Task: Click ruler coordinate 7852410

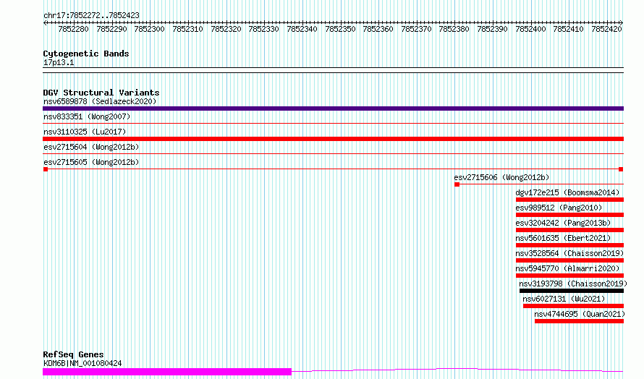Action: point(568,29)
